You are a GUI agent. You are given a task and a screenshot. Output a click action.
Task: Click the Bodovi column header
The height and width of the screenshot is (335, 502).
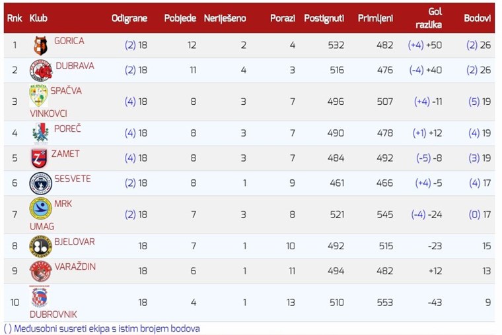coord(477,18)
